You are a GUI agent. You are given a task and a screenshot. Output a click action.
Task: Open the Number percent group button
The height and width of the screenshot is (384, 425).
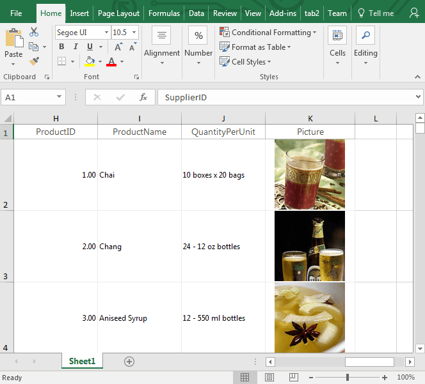point(198,45)
